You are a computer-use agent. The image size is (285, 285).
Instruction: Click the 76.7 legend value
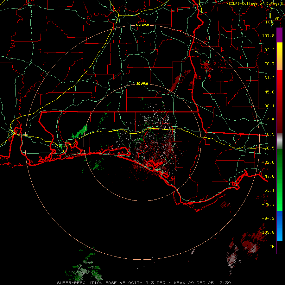(269, 64)
